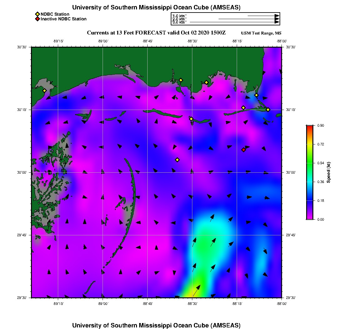
Task: Click the red inactive NDBC station marker on map
Action: [x=244, y=150]
